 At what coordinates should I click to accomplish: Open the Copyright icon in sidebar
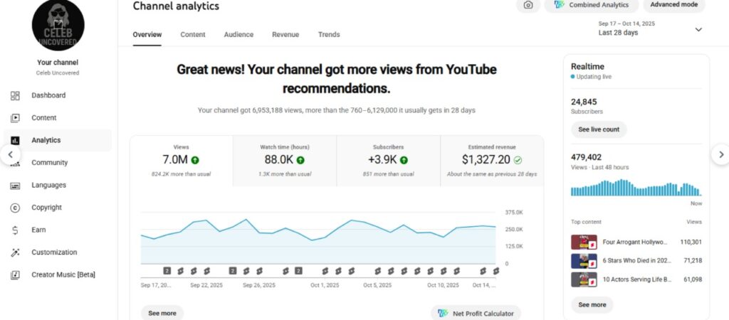pyautogui.click(x=15, y=208)
